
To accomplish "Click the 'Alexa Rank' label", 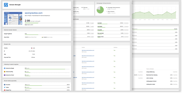I will click(x=6, y=37).
